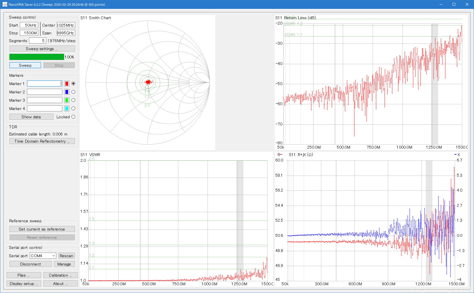Open the Display setup dialog
This screenshot has height=293, width=474.
tap(24, 284)
